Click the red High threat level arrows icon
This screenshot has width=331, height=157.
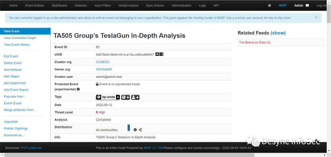(97, 112)
